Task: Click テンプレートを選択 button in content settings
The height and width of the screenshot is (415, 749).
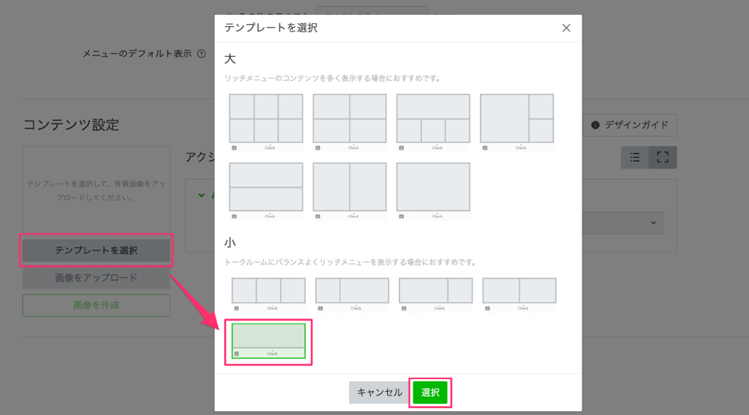Action: coord(96,250)
